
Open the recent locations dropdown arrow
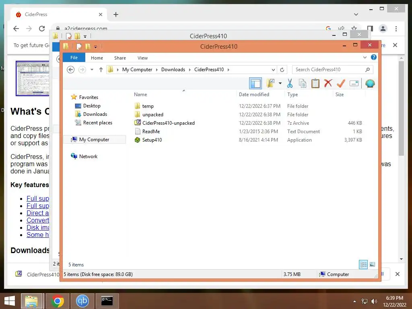coord(92,70)
